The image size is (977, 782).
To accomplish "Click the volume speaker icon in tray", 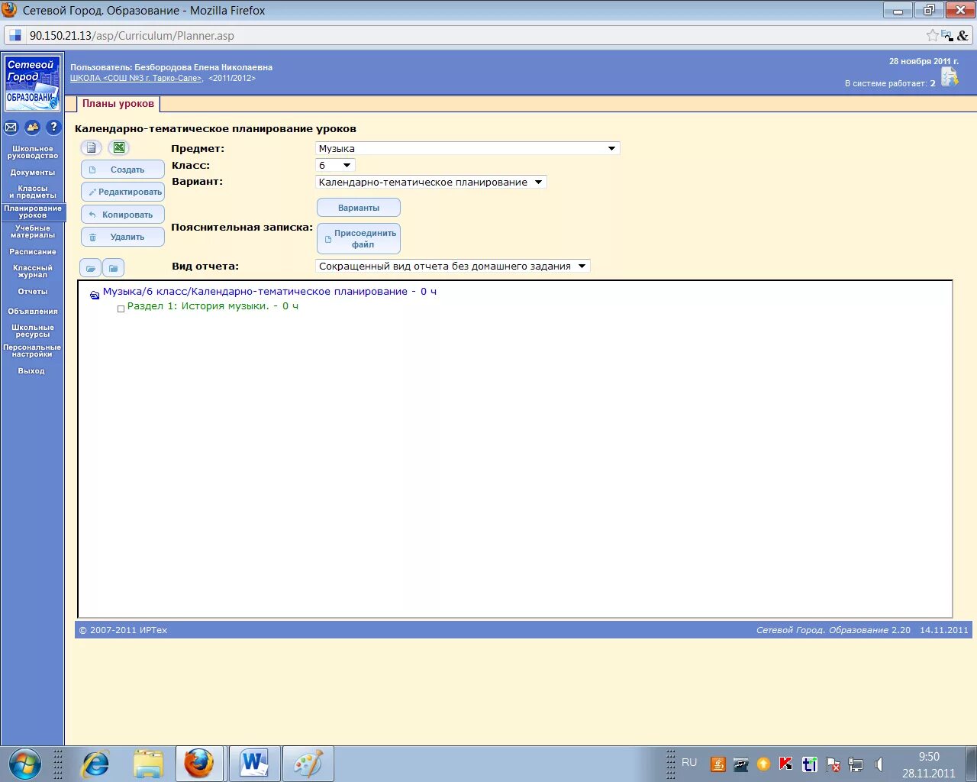I will click(879, 764).
